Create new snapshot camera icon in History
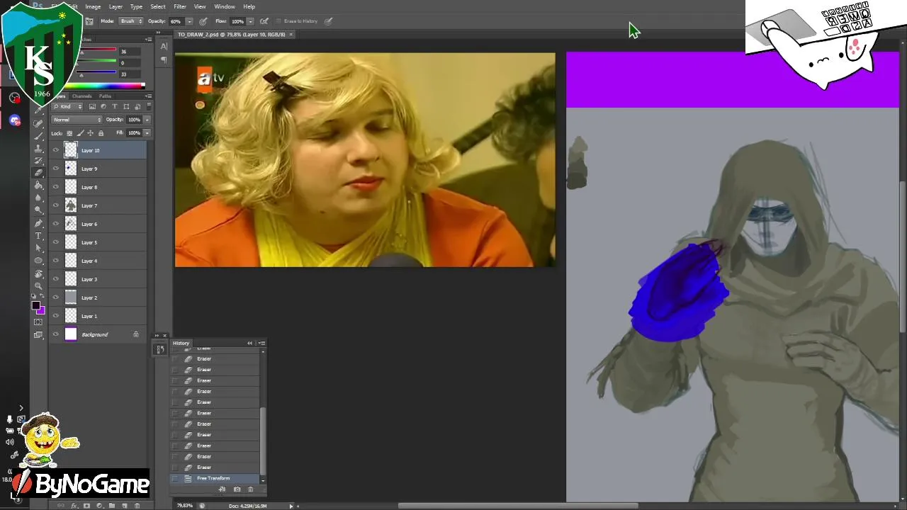This screenshot has height=510, width=907. (x=237, y=489)
